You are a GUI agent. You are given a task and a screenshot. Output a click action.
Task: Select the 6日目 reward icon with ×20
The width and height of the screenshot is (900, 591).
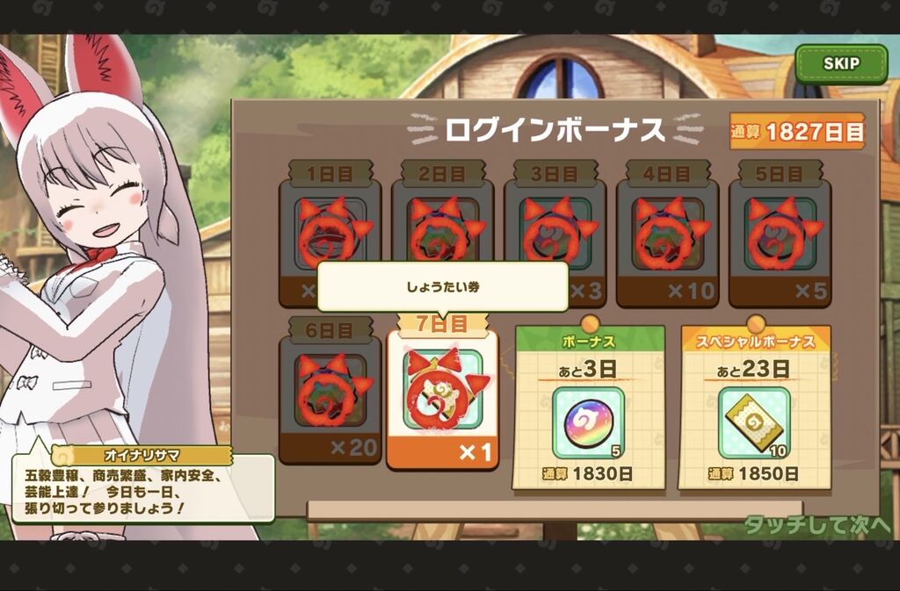330,391
